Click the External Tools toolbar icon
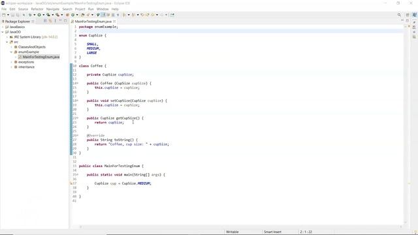 pos(57,15)
